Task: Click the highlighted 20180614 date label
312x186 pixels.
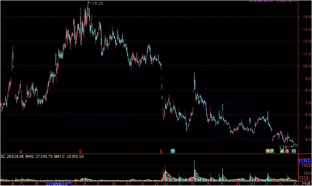Action: [x=58, y=184]
